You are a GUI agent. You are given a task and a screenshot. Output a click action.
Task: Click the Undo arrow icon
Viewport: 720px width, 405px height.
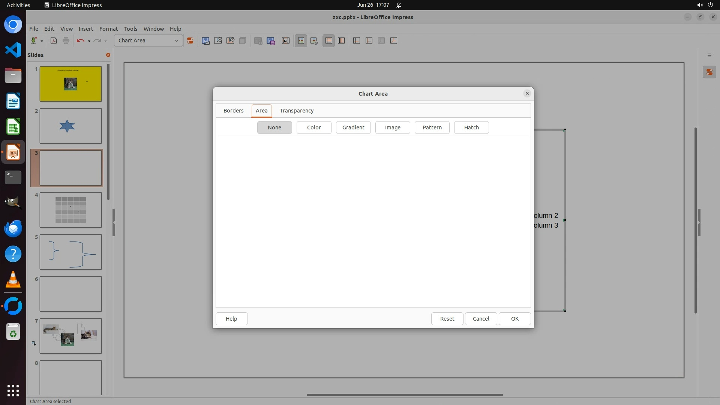click(x=80, y=40)
